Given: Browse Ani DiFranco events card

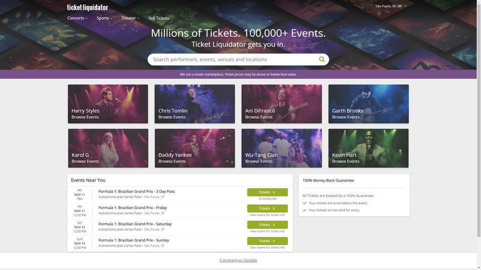Looking at the screenshot, I should pyautogui.click(x=282, y=104).
